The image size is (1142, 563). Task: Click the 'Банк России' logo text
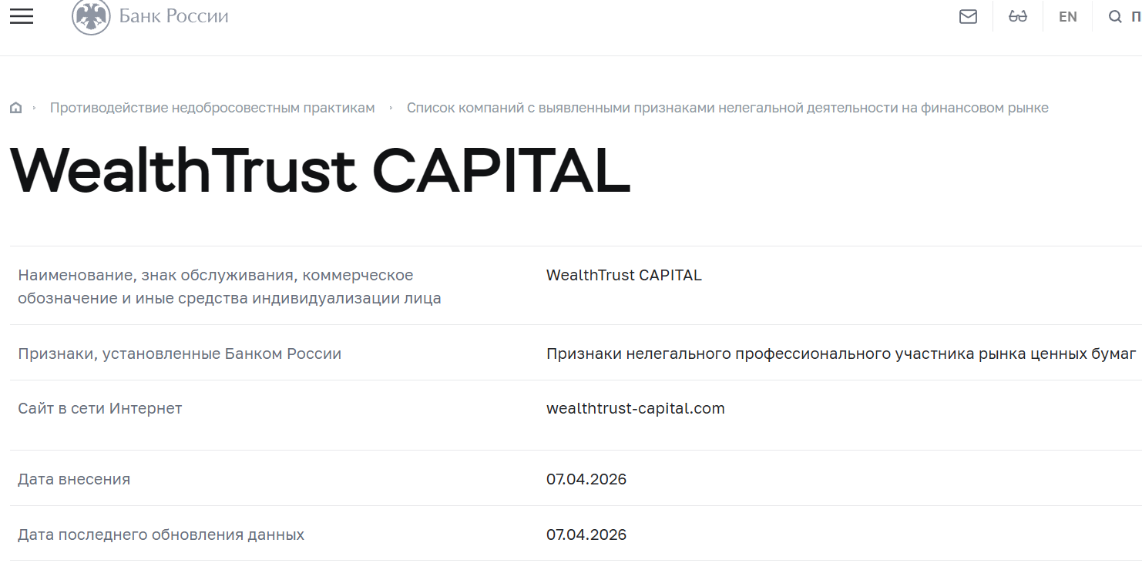[173, 14]
